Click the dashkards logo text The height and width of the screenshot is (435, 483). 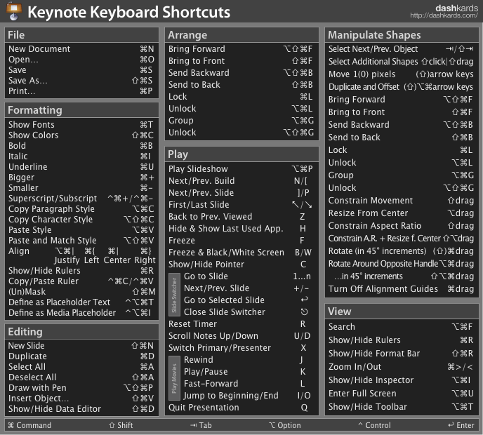pyautogui.click(x=456, y=8)
